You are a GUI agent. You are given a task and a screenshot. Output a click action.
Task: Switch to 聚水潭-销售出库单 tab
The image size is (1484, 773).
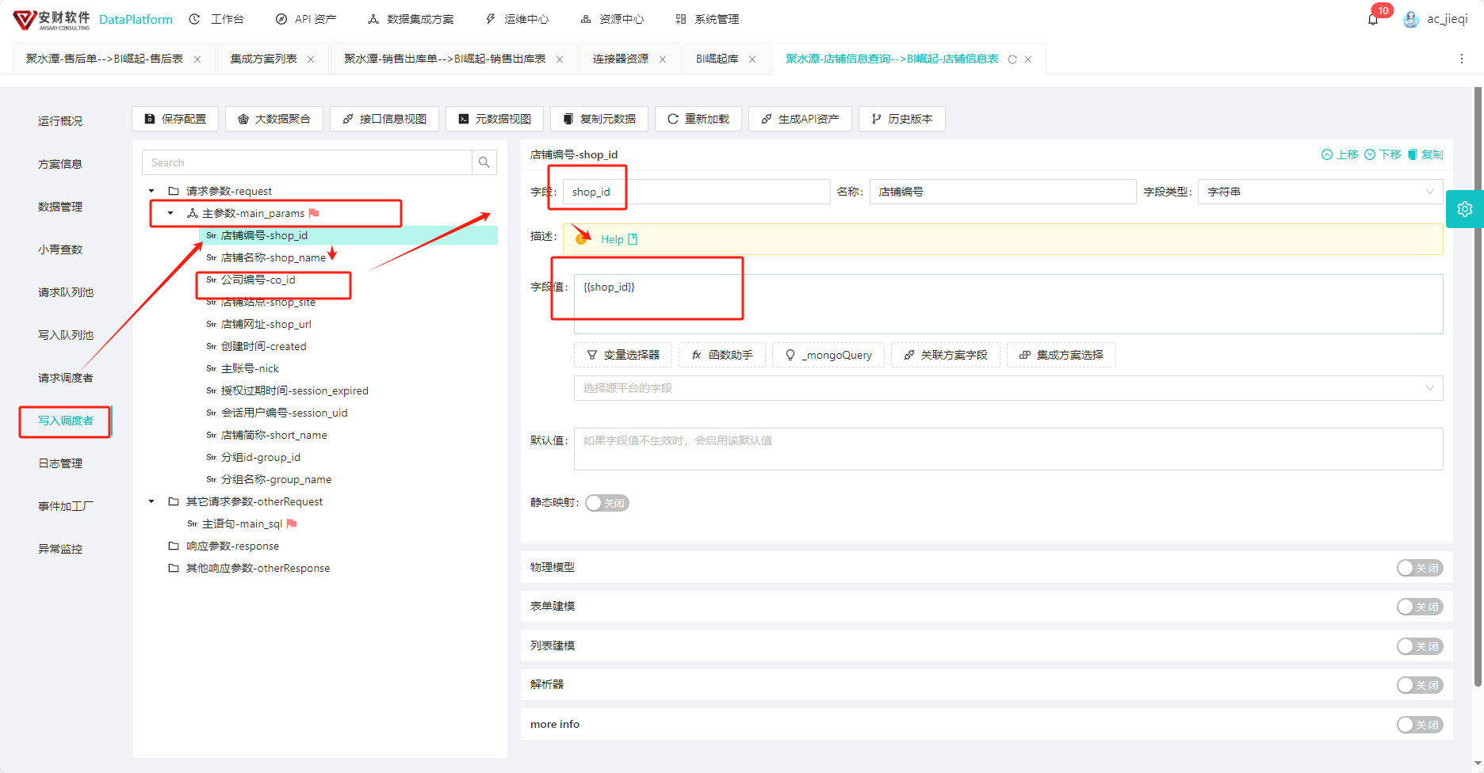tap(445, 59)
